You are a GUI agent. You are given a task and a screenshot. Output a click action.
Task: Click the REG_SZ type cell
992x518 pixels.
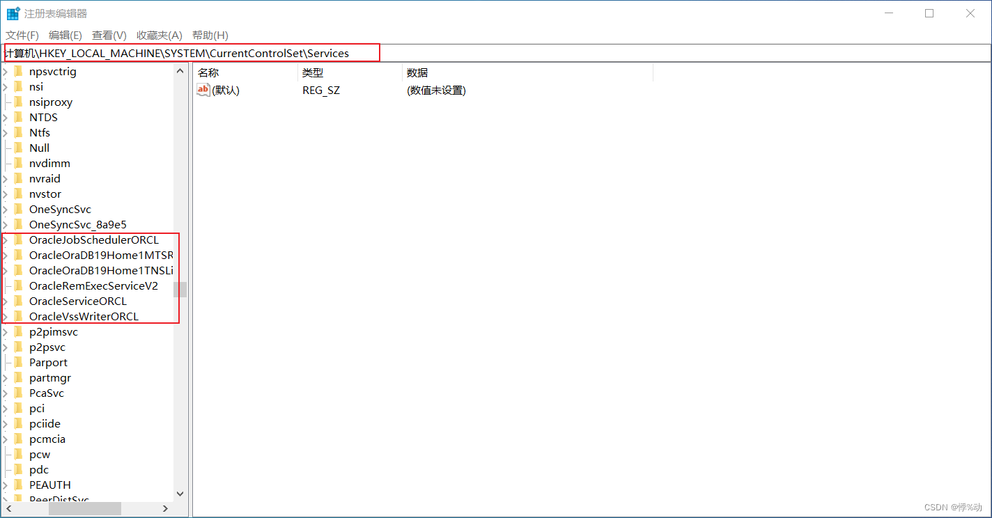[321, 90]
